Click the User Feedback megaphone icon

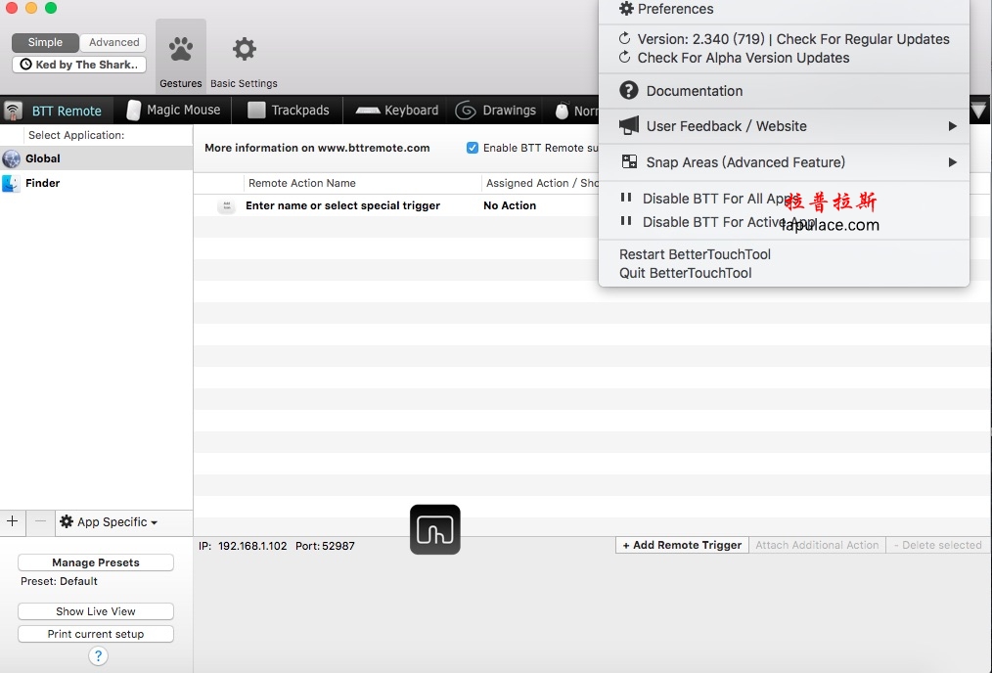629,126
